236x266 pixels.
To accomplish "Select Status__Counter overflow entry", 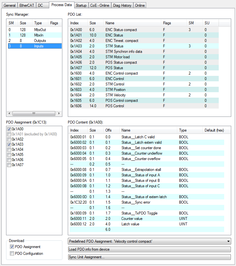I will pos(147,159).
